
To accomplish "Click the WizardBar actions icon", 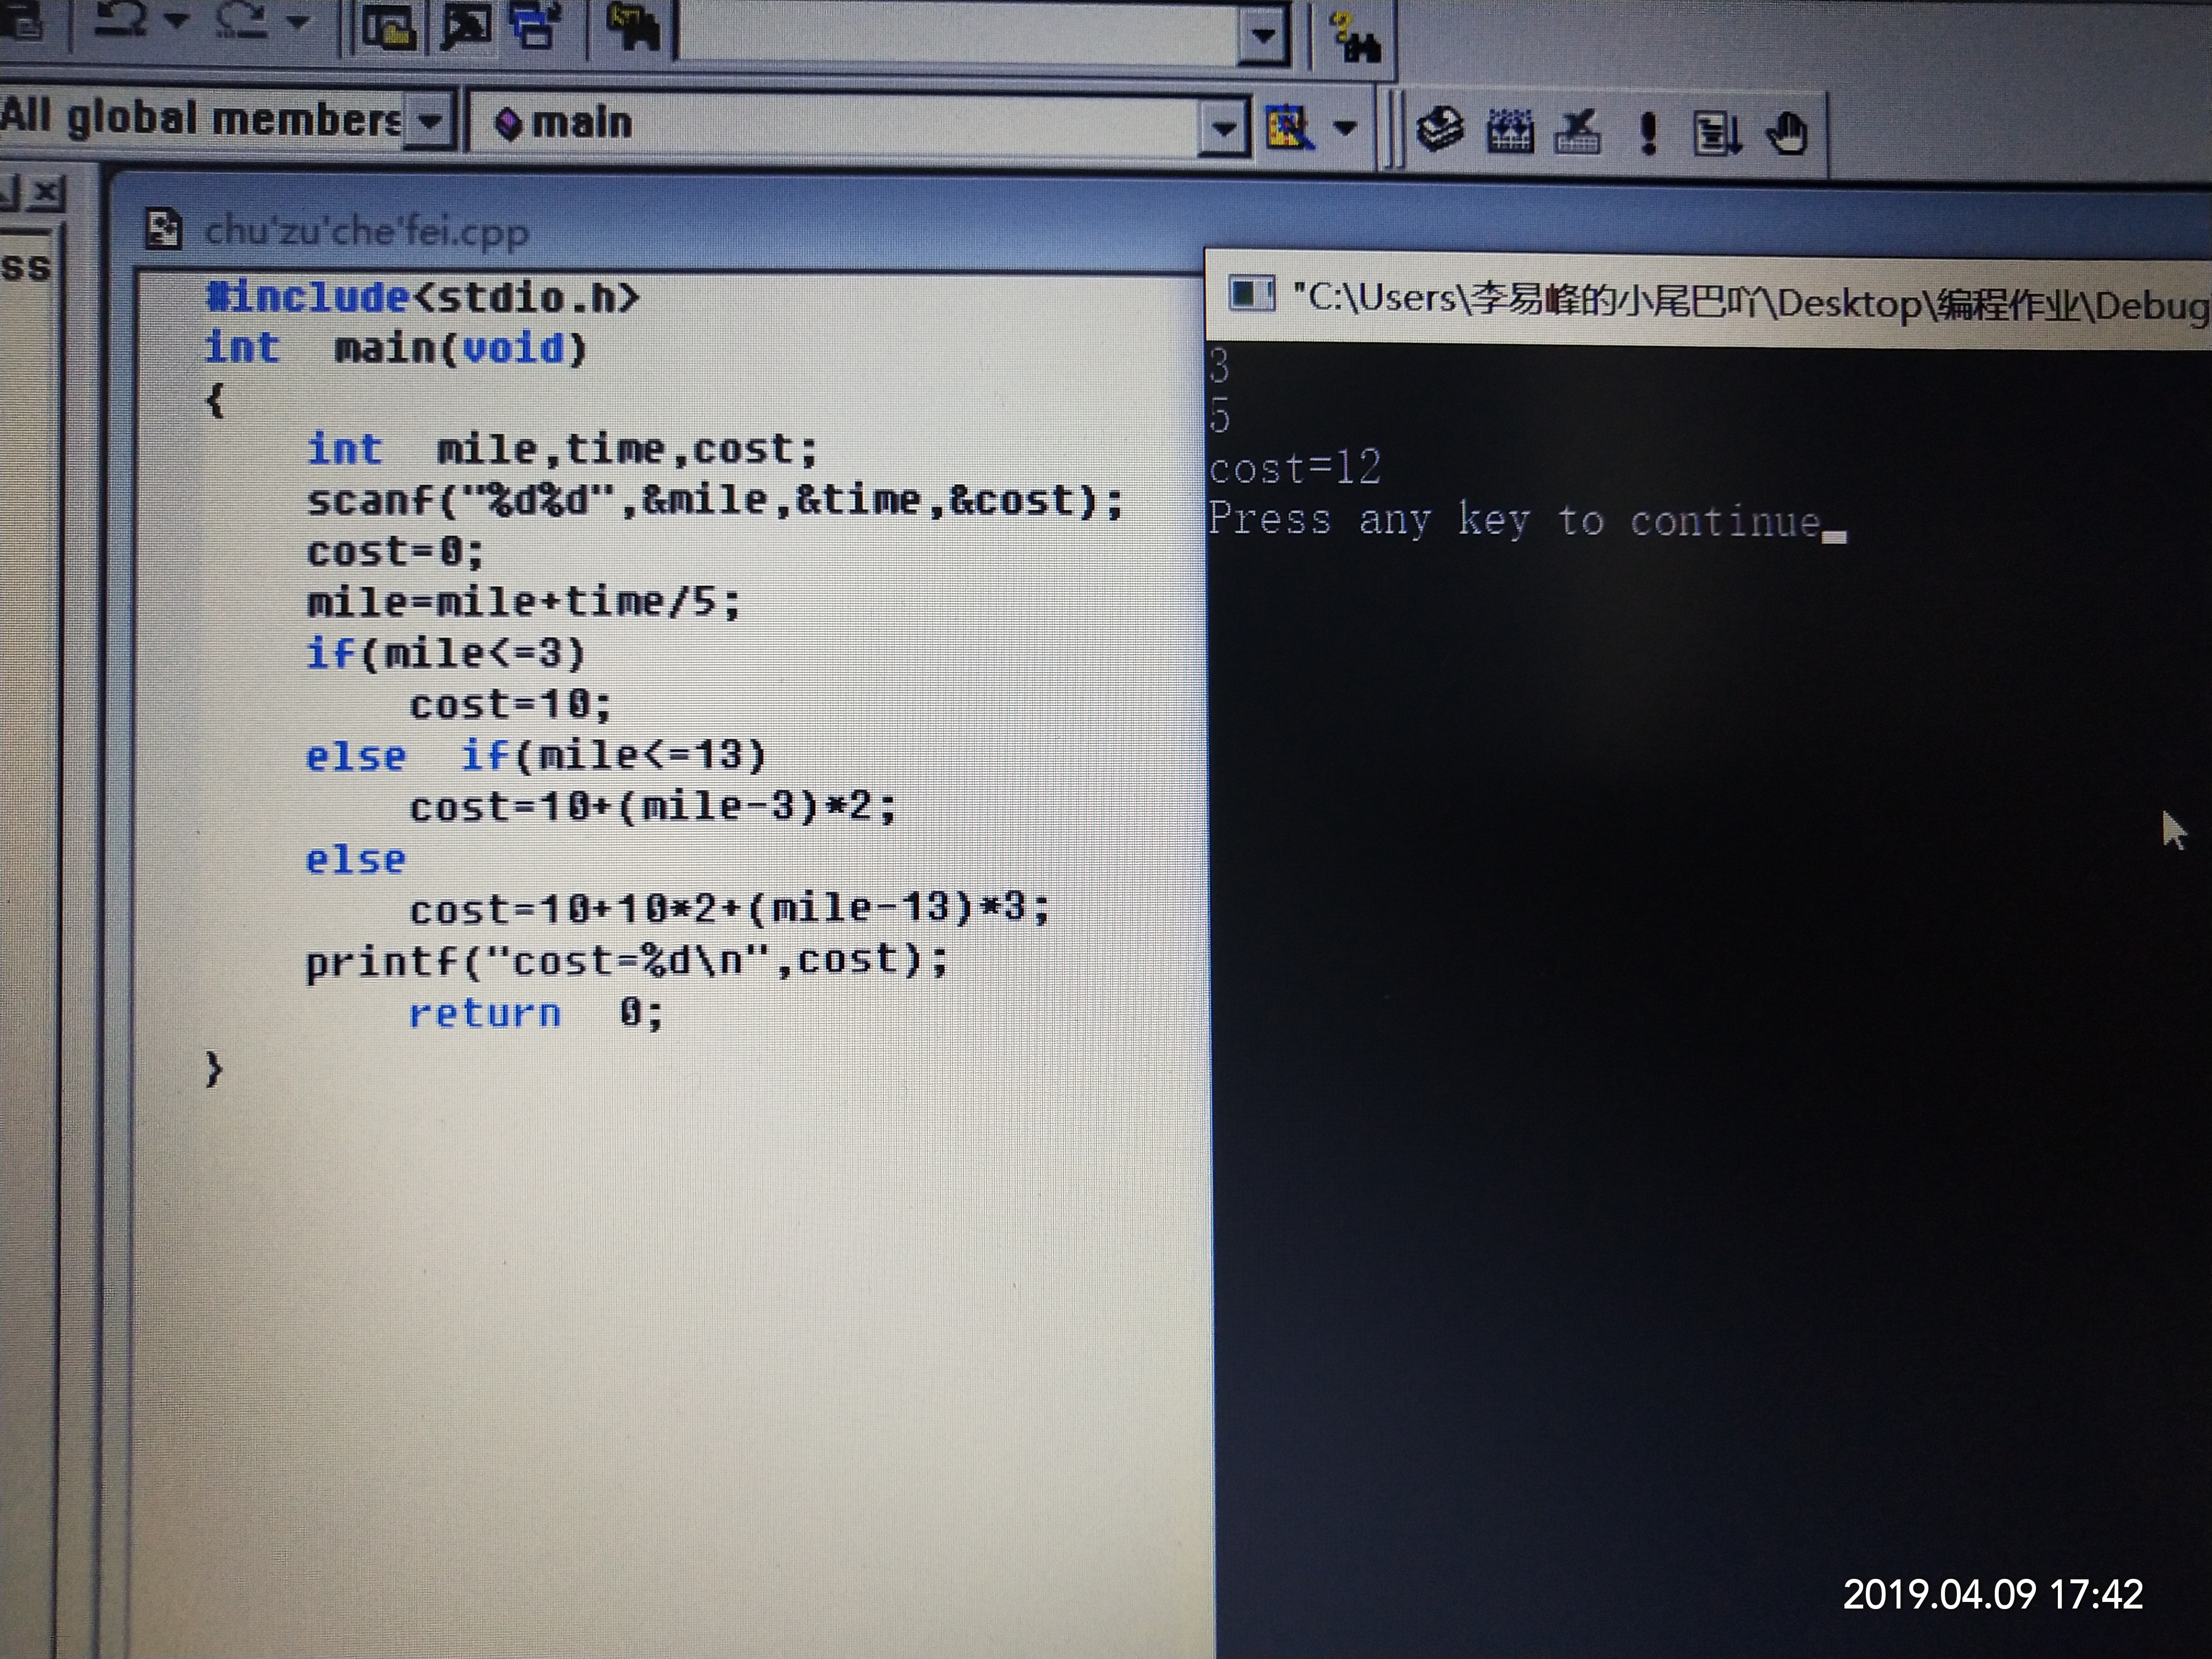I will [1290, 127].
